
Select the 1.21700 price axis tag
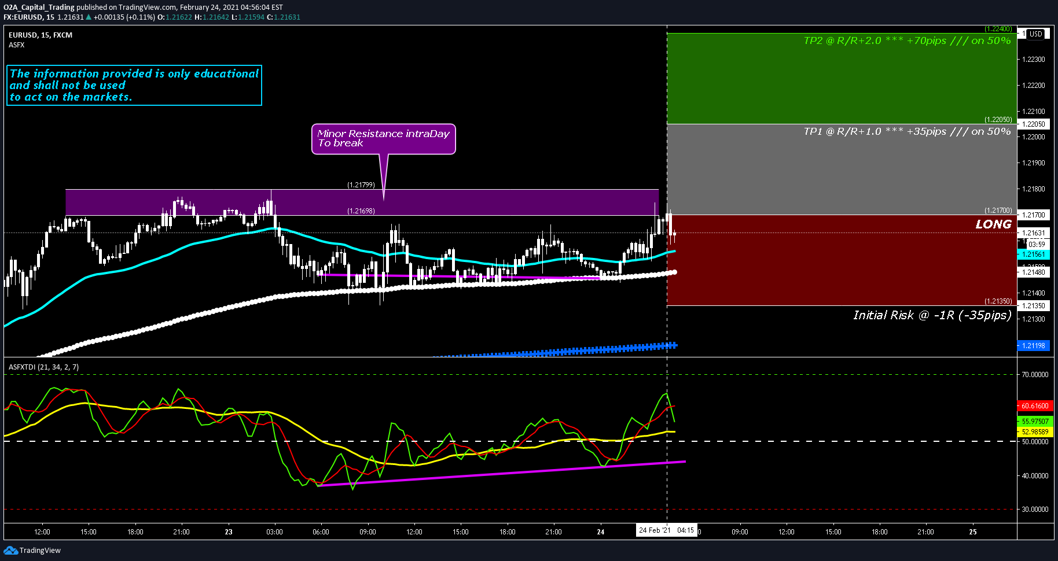click(x=1033, y=215)
